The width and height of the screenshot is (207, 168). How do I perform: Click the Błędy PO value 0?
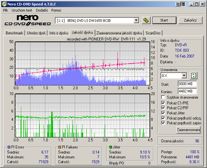(x=149, y=163)
